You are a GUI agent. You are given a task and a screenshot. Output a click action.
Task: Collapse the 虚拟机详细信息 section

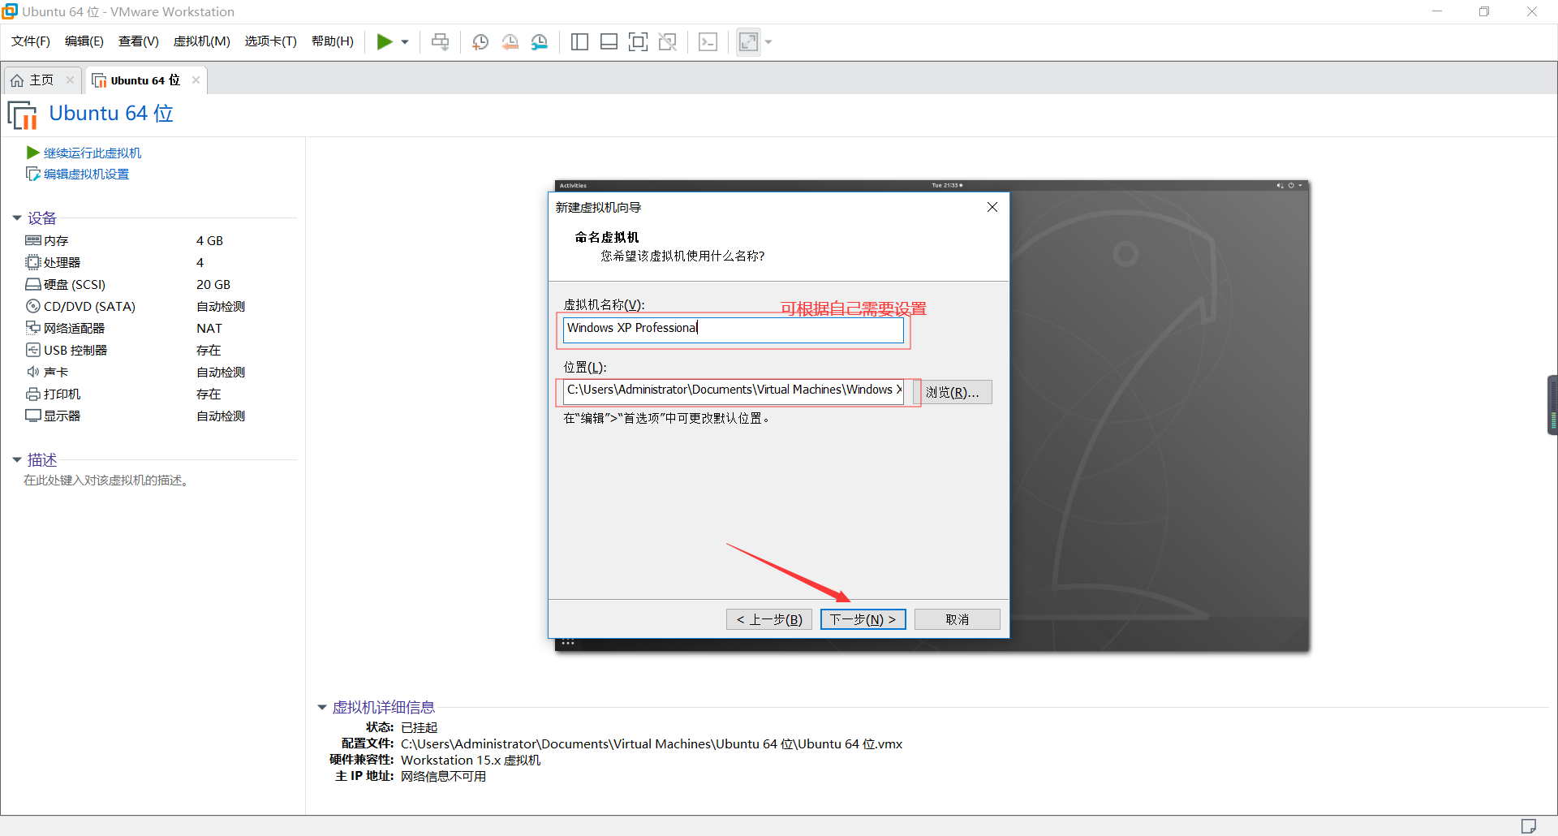pos(322,707)
